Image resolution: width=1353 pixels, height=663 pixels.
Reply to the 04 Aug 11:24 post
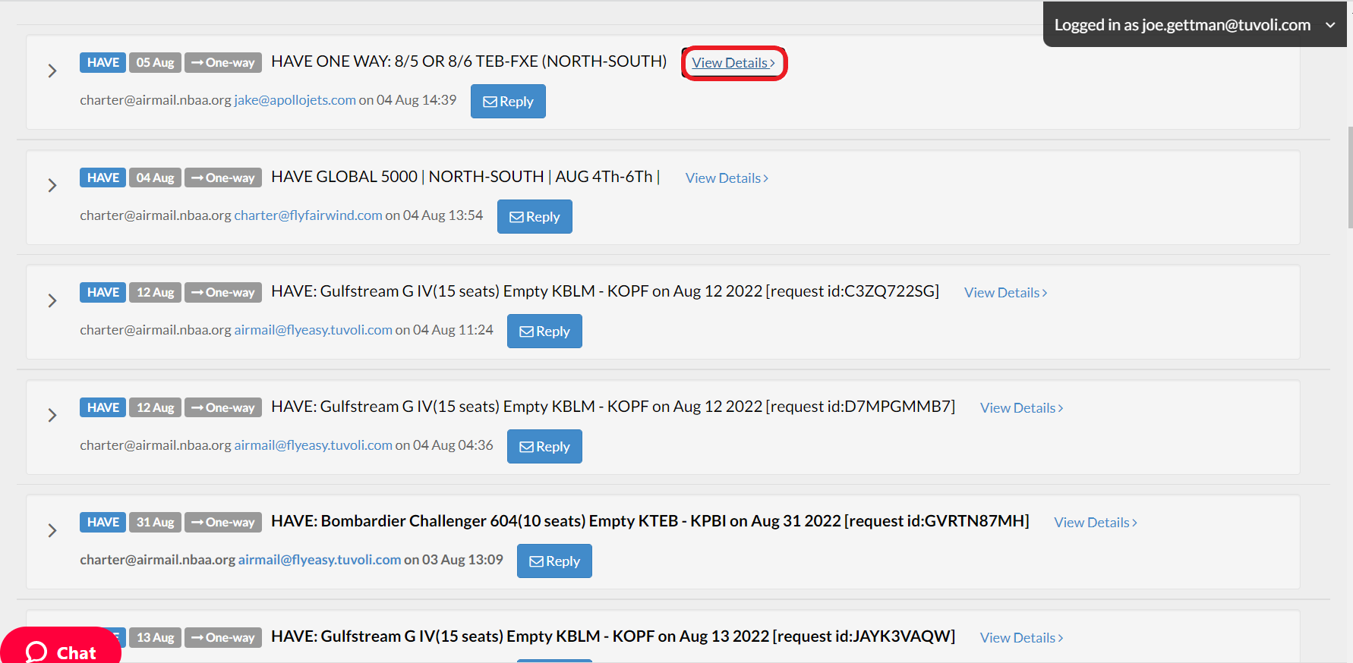(x=544, y=331)
